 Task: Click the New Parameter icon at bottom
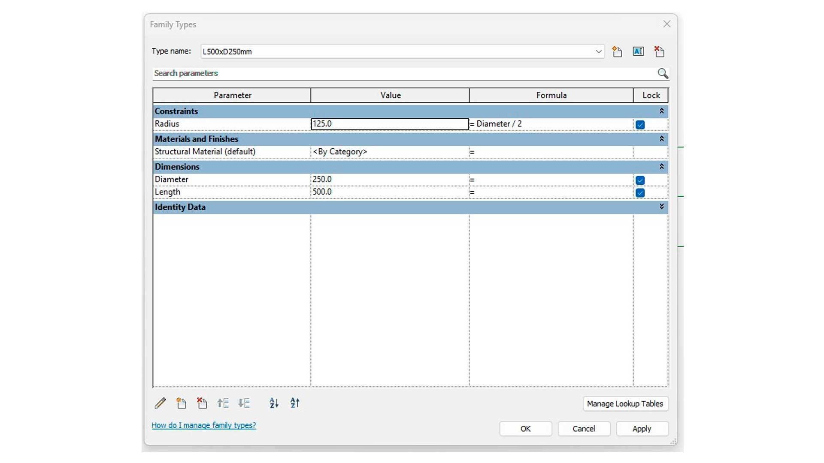pyautogui.click(x=181, y=403)
